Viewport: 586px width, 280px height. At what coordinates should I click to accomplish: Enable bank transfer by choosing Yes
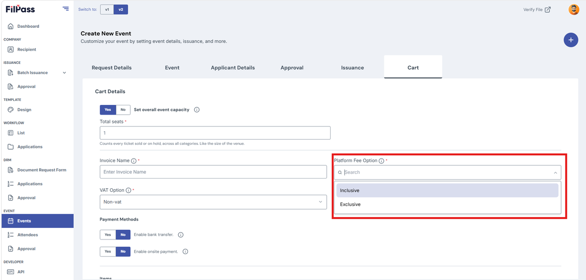[108, 235]
